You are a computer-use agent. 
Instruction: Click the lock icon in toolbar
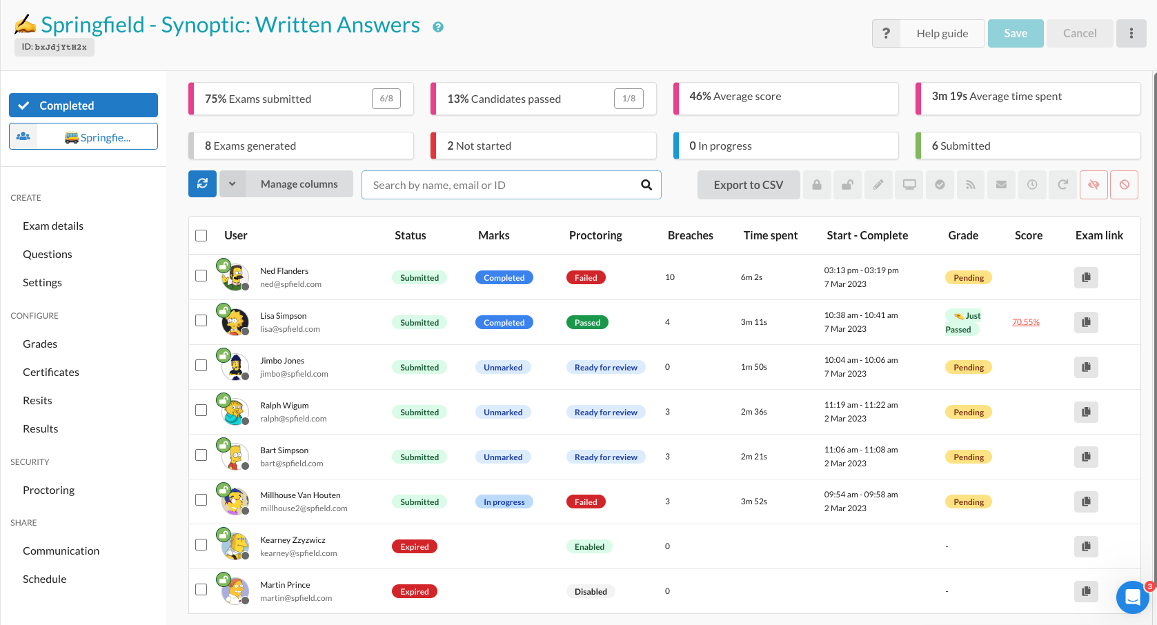tap(817, 185)
